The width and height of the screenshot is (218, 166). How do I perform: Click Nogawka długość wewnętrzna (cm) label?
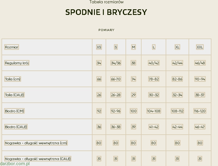click(36, 143)
